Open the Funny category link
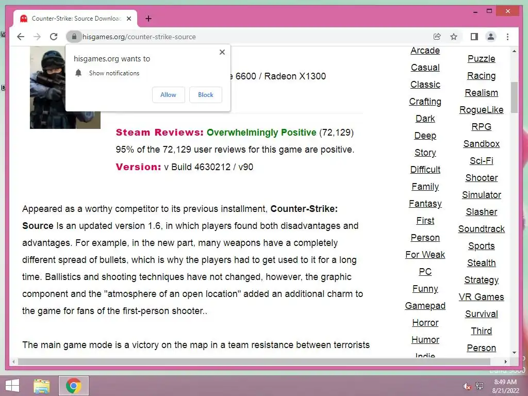The image size is (528, 396). click(425, 289)
